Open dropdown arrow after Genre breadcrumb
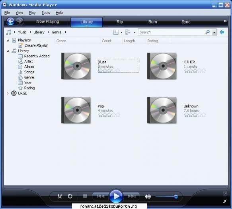This screenshot has height=209, width=232. point(66,32)
